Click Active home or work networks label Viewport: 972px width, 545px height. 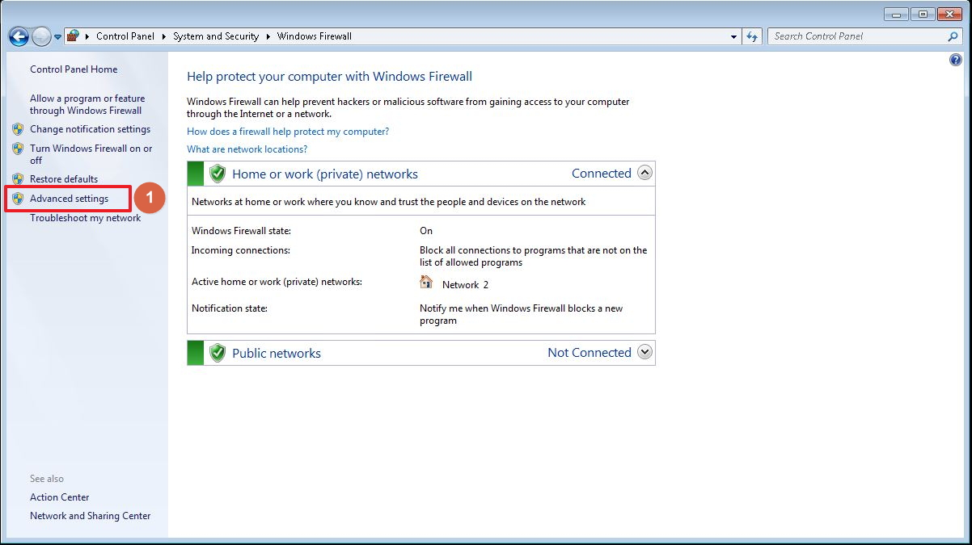(x=277, y=282)
